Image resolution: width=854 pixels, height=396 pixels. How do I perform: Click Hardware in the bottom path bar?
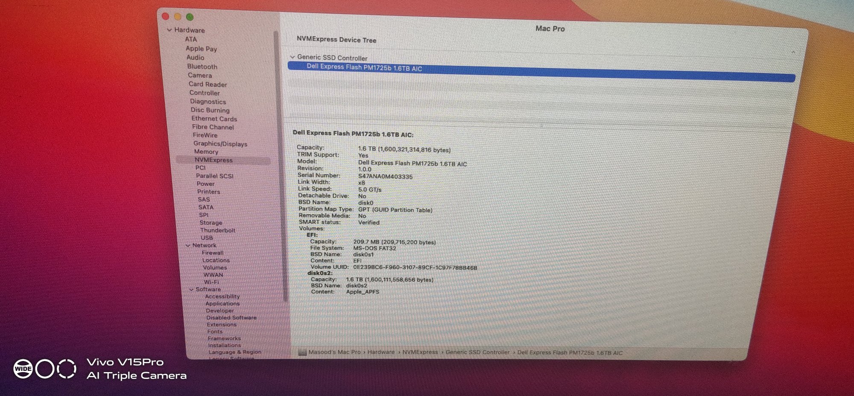tap(381, 352)
